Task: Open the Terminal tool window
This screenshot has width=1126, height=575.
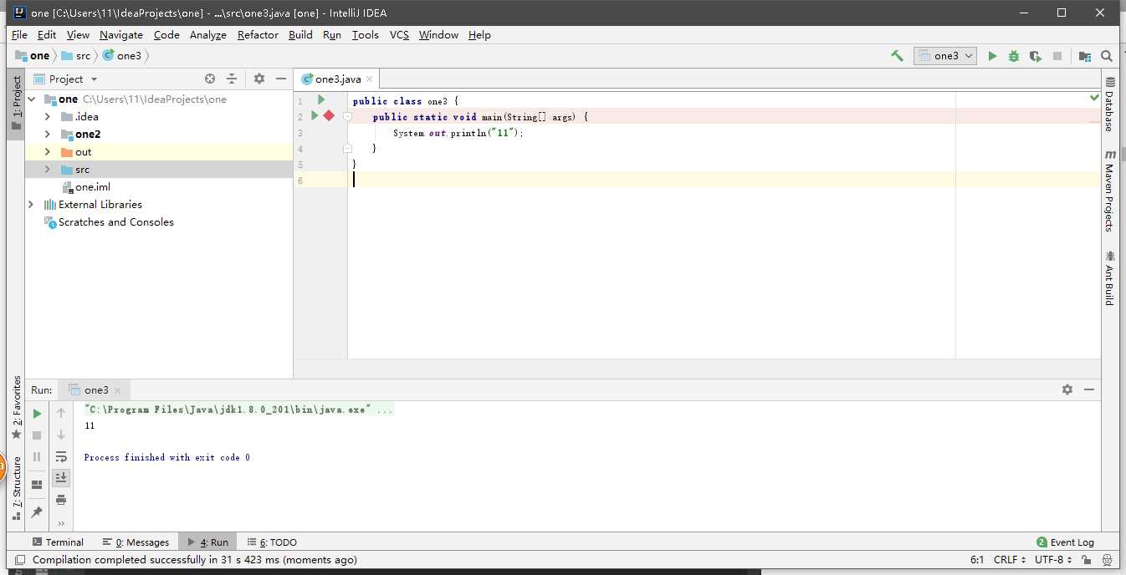Action: click(57, 542)
